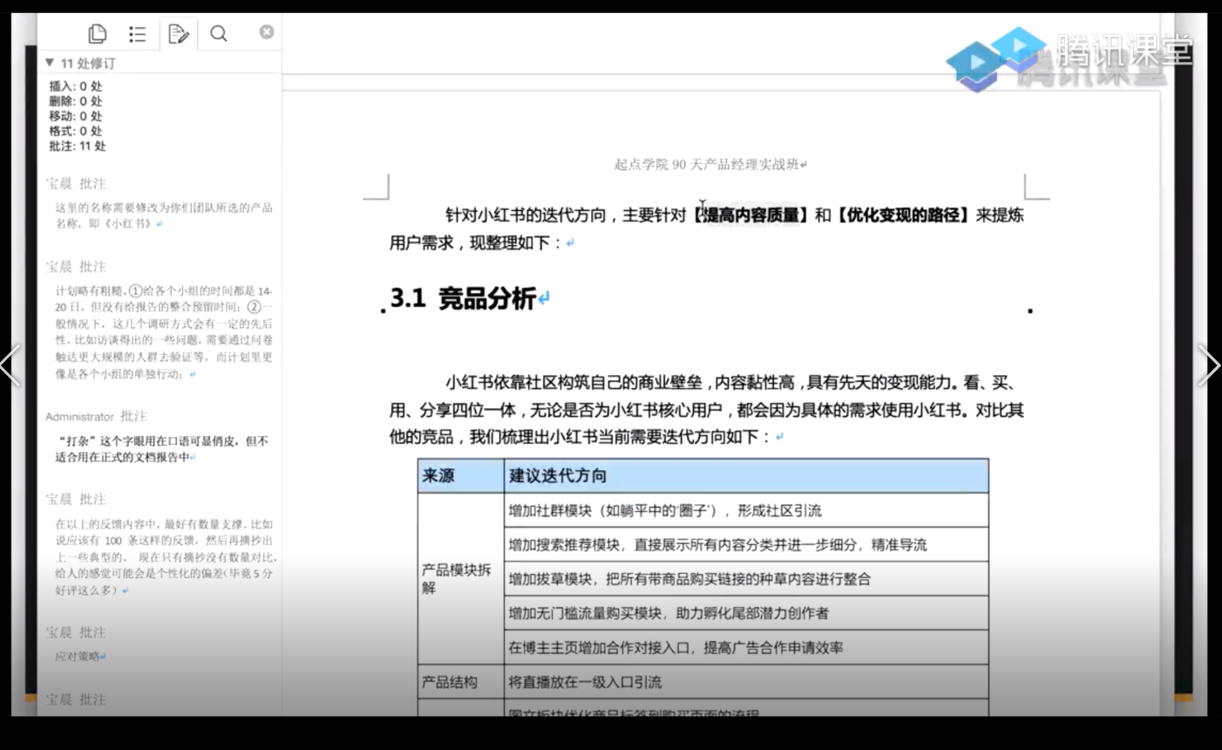Open the document outline list icon
The height and width of the screenshot is (750, 1222).
click(x=138, y=34)
